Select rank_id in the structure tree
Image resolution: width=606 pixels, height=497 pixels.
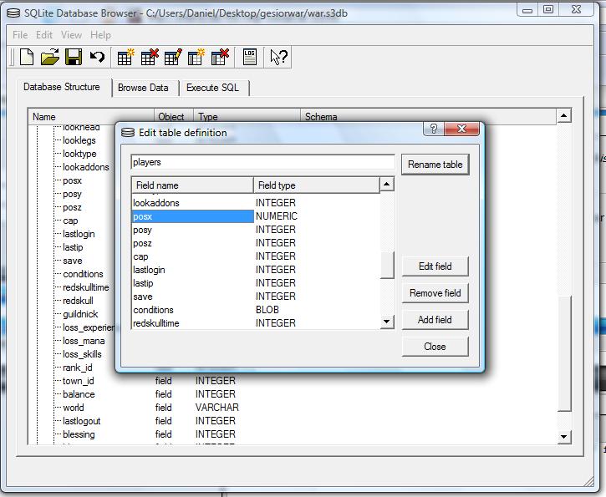78,368
